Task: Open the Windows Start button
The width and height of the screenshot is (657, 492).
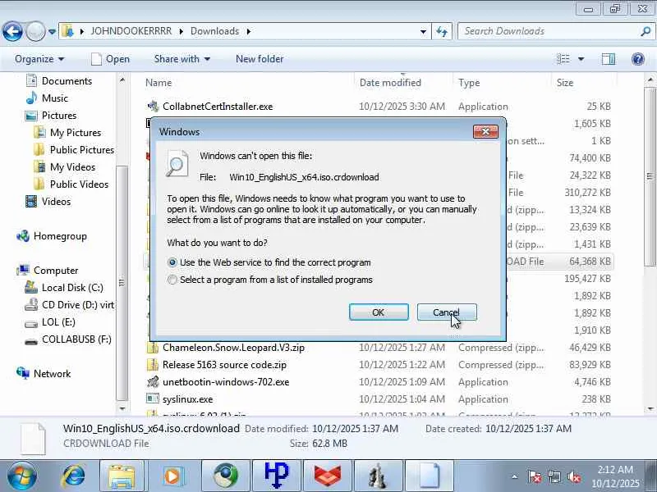Action: [x=21, y=476]
